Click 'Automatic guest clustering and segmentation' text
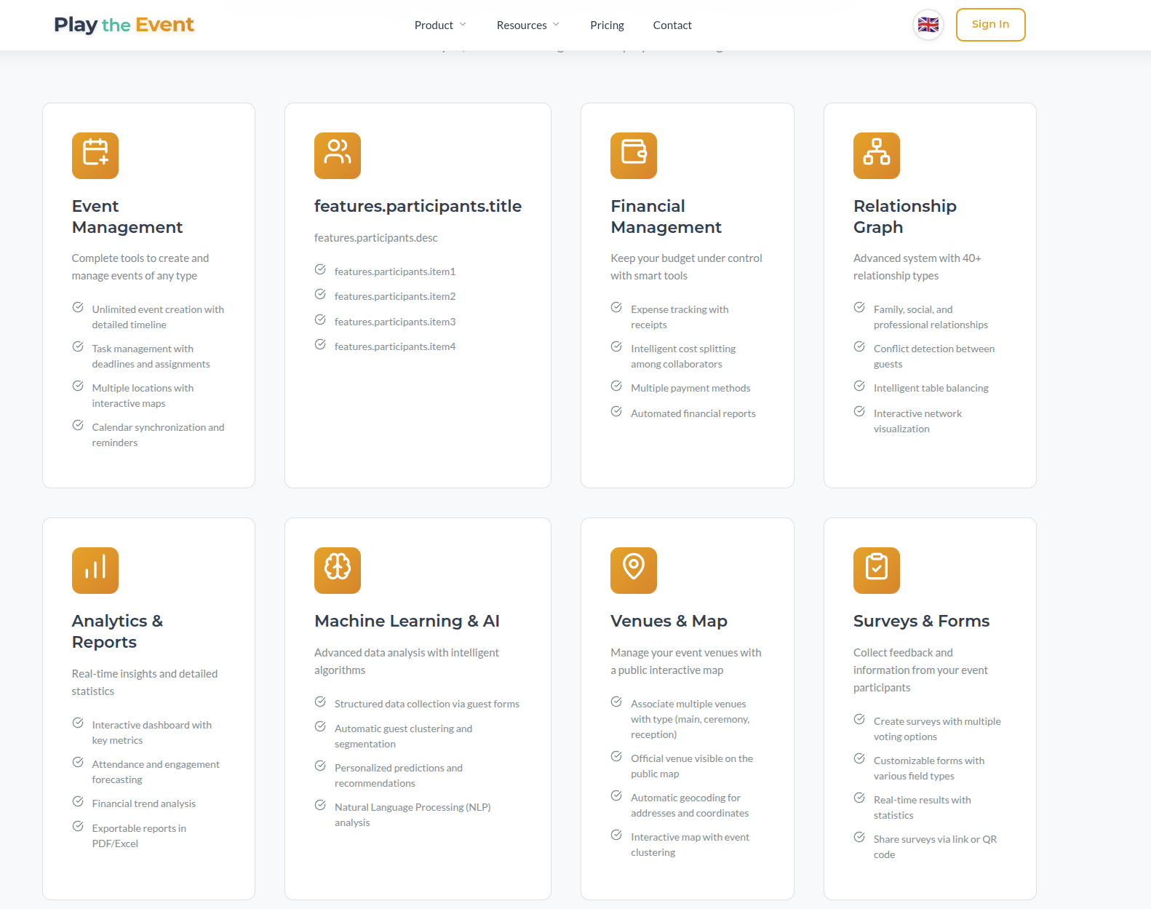Viewport: 1151px width, 909px height. [x=403, y=737]
